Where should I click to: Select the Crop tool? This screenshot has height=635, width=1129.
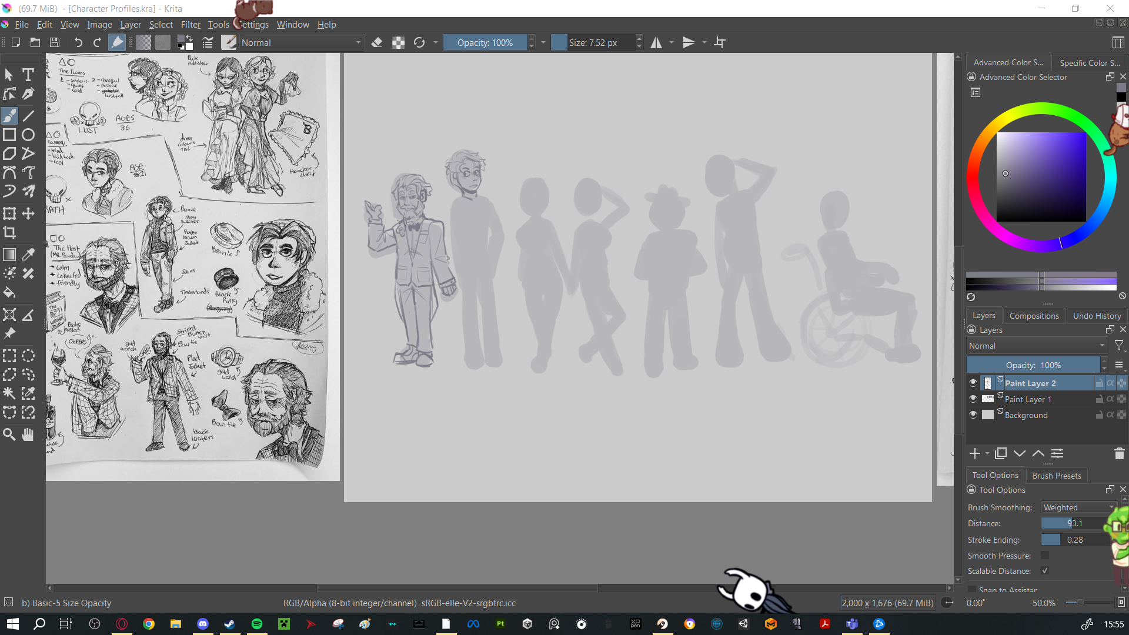[9, 232]
